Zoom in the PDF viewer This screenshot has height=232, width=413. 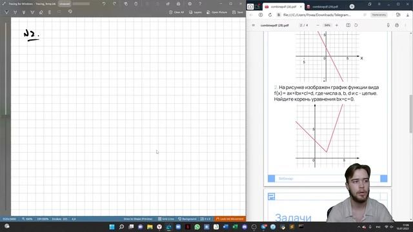coord(337,25)
